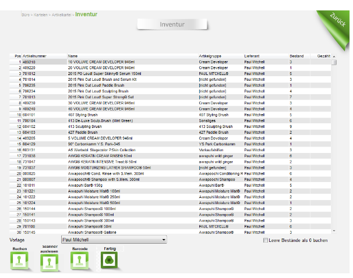Click the Vorlage label
353x278 pixels.
coord(17,240)
